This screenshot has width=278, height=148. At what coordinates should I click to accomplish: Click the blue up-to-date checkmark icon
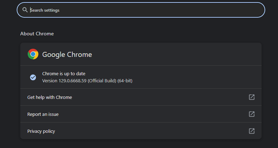tap(33, 77)
